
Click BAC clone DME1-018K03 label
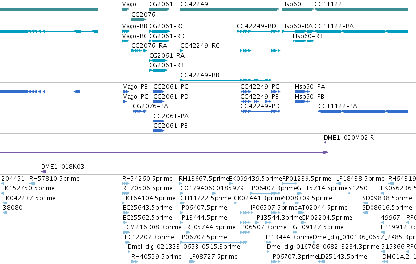click(x=63, y=167)
